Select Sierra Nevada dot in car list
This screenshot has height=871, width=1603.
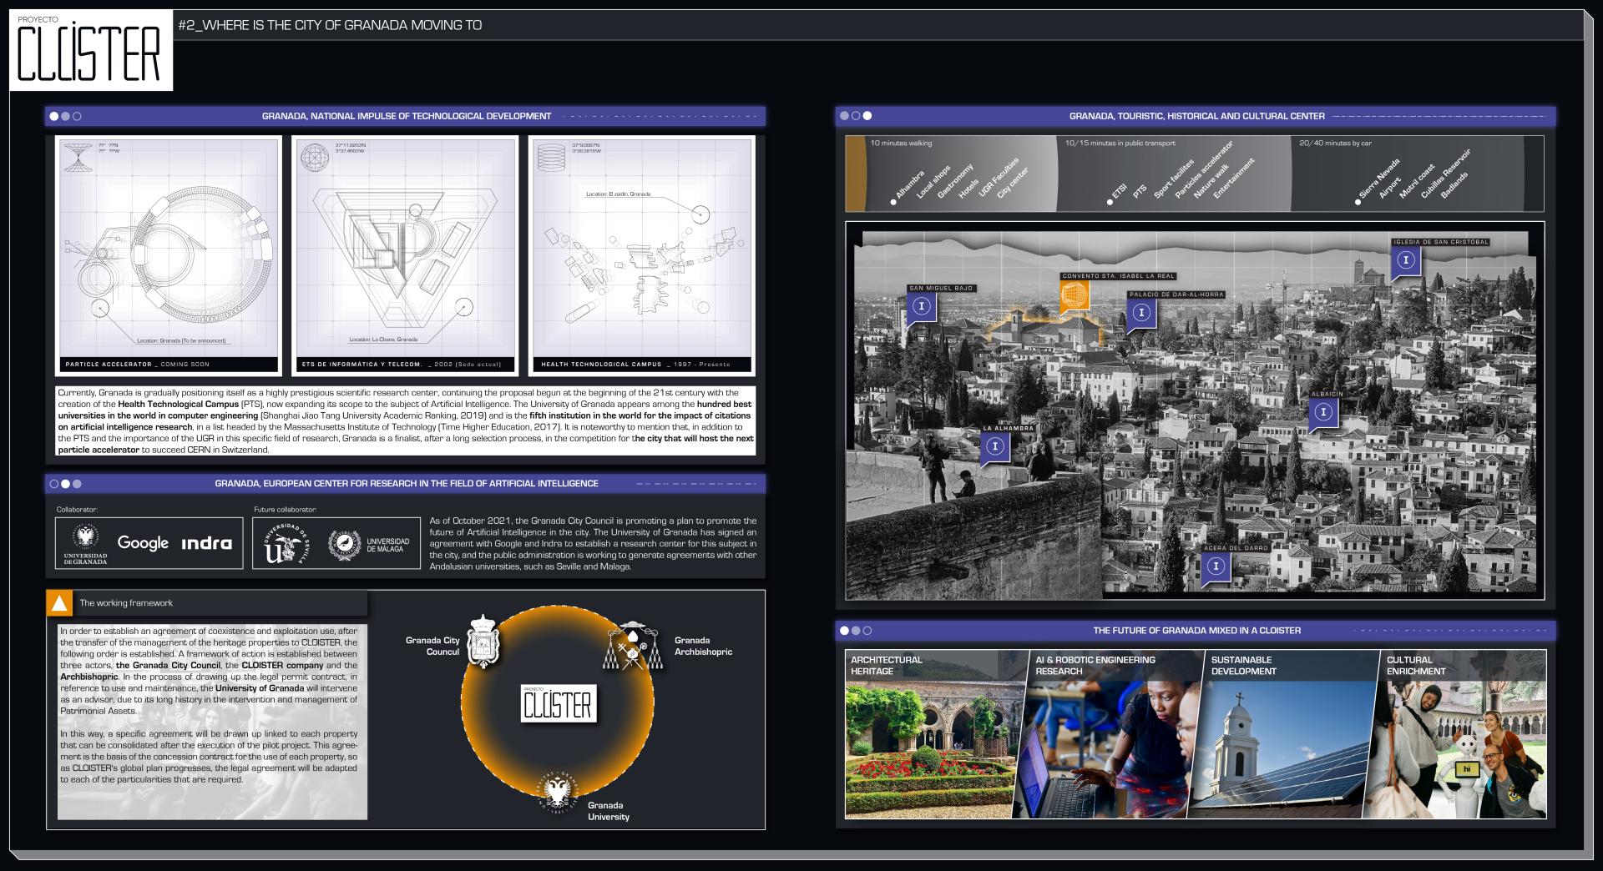coord(1358,202)
